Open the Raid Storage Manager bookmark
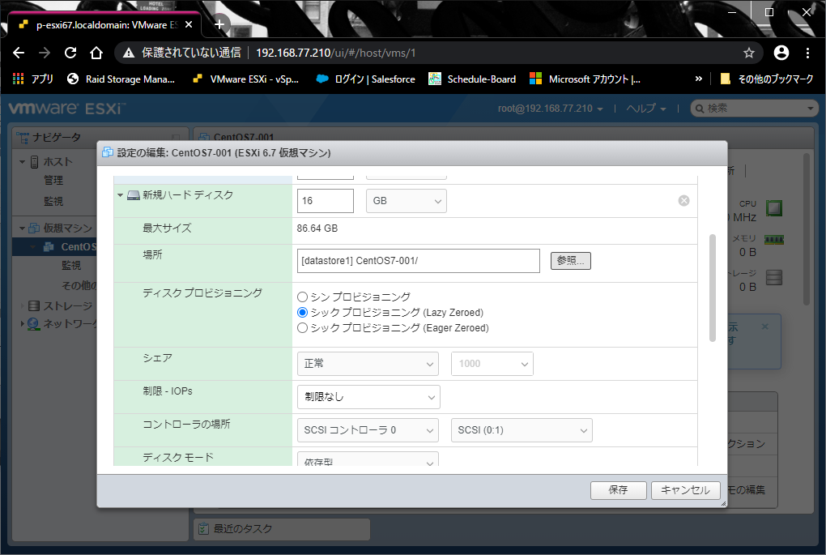 tap(121, 79)
